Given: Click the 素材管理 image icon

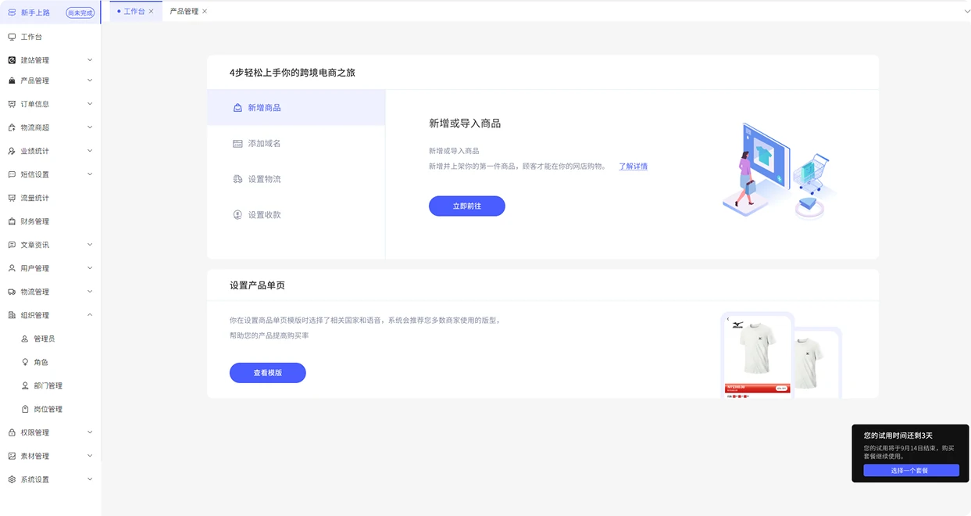Looking at the screenshot, I should [x=12, y=456].
